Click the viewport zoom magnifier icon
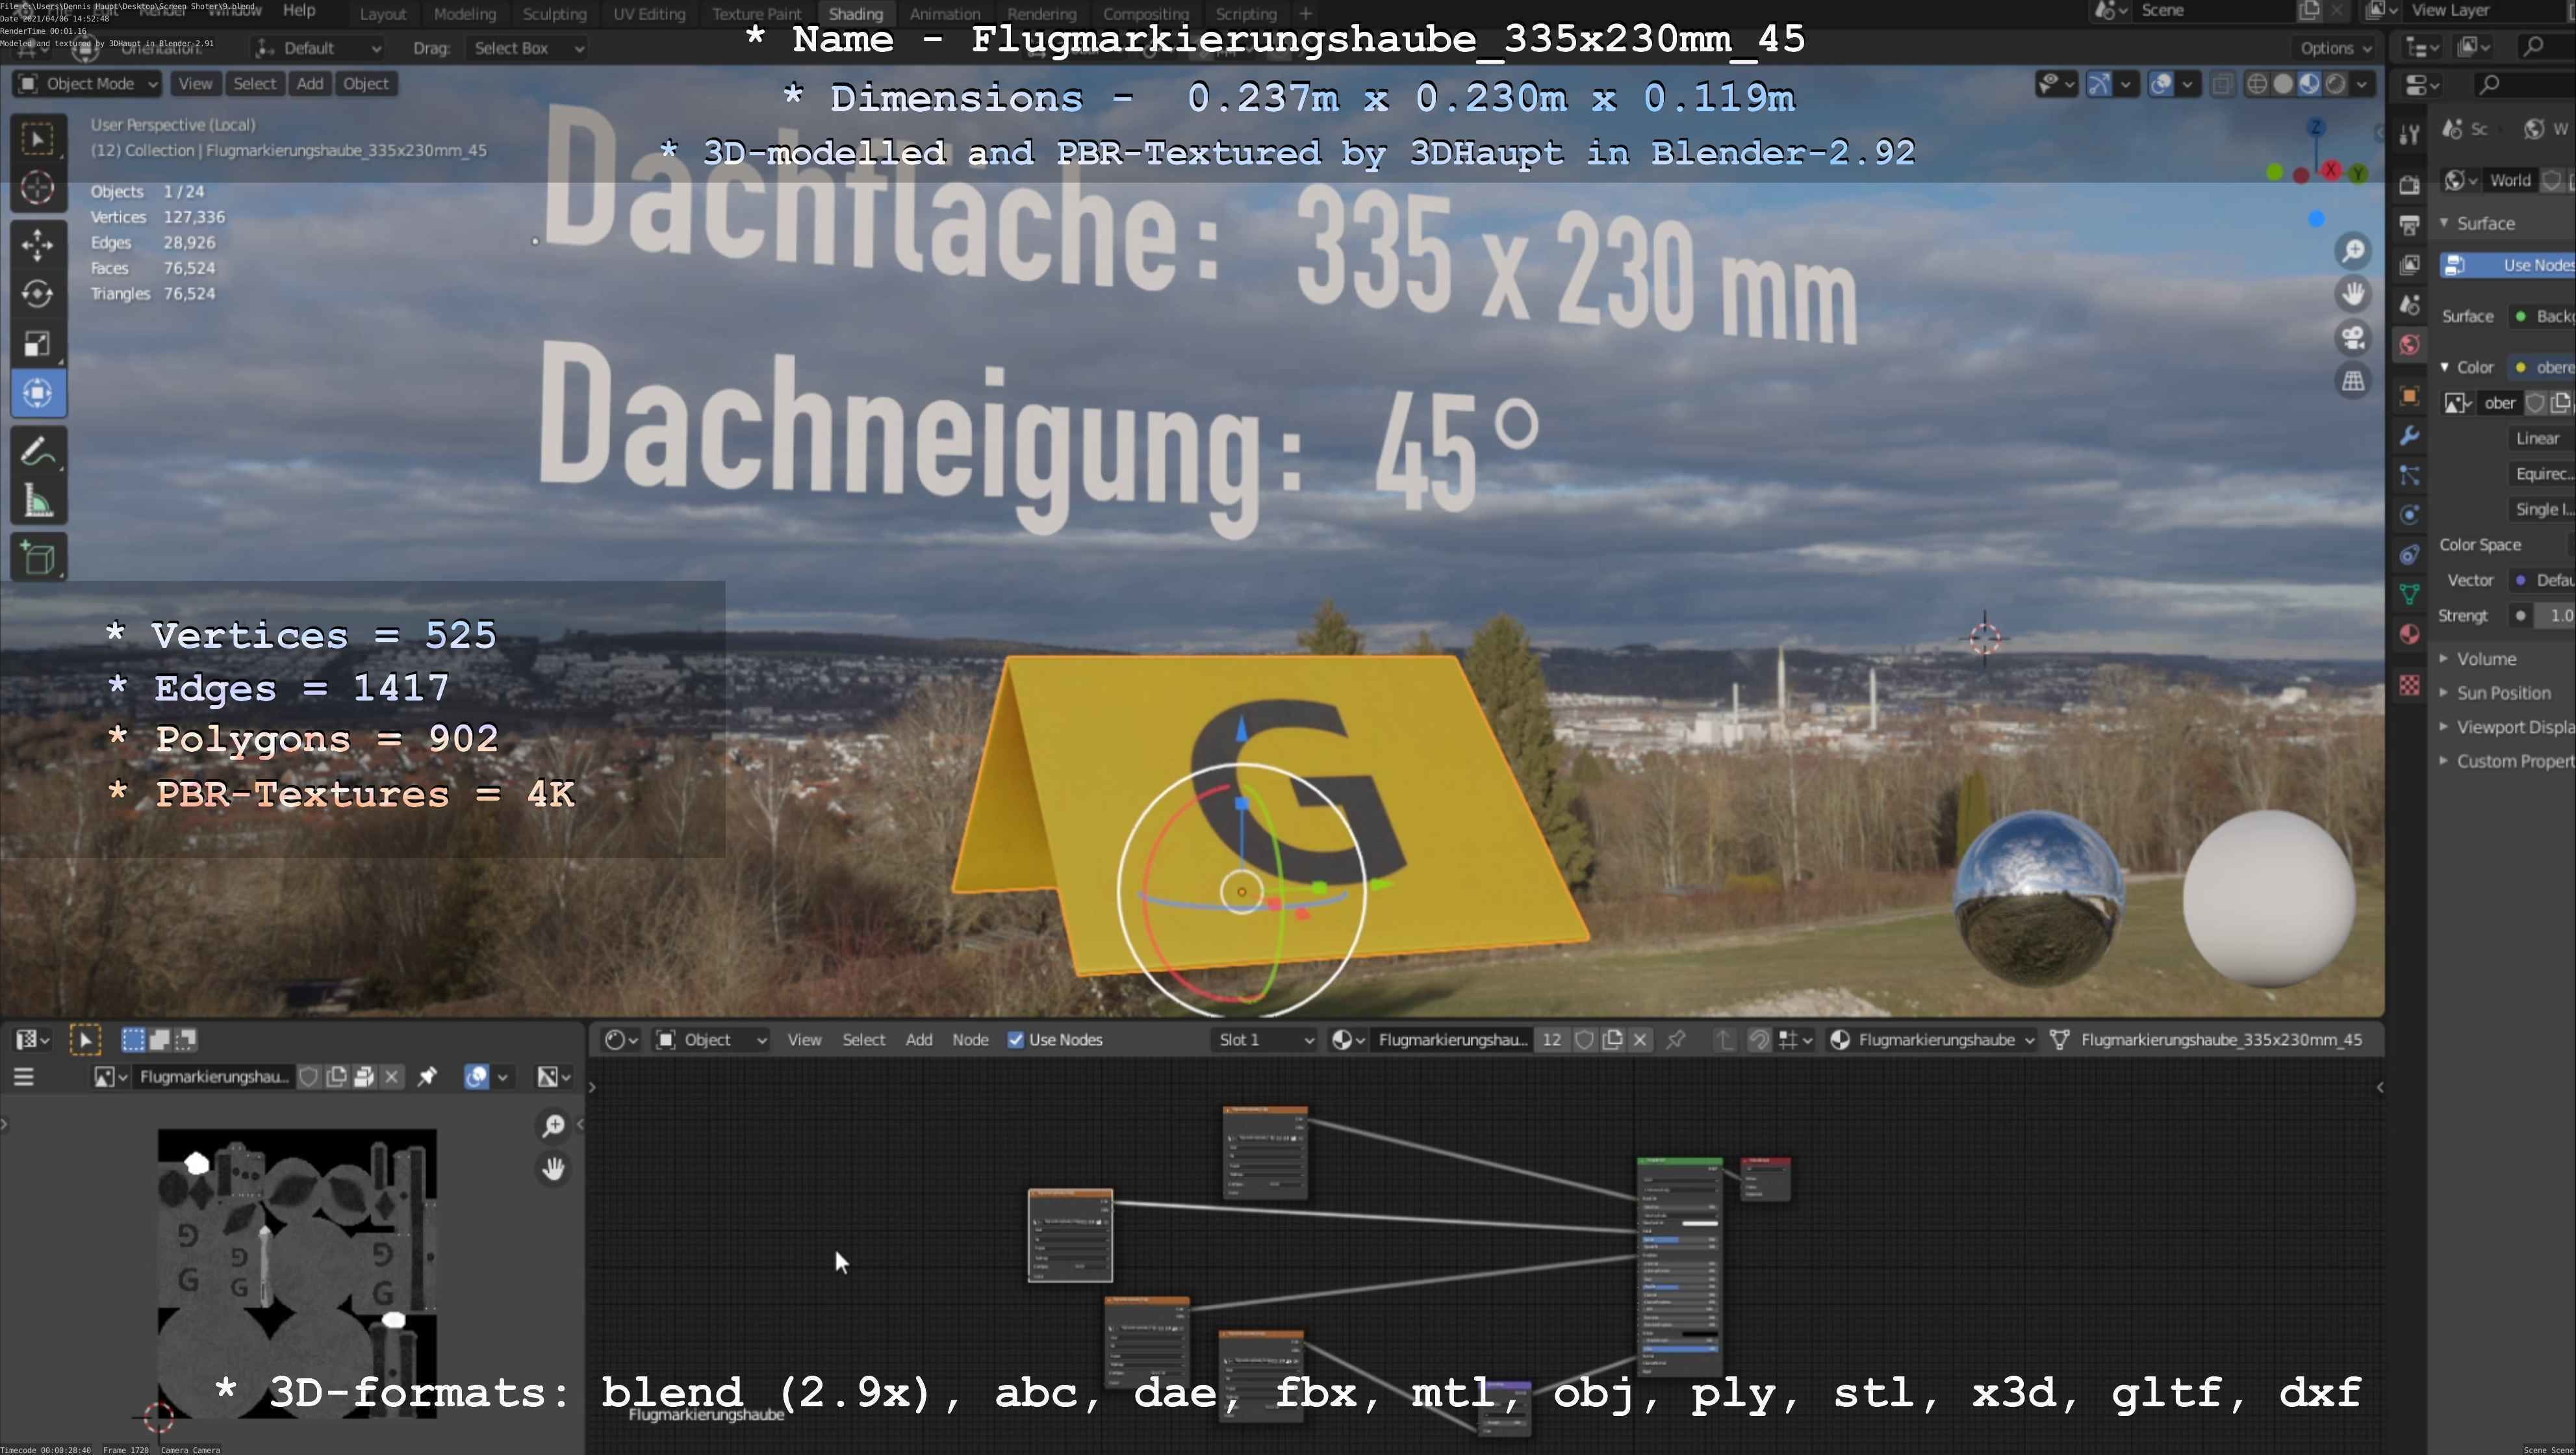Viewport: 2576px width, 1455px height. coord(2354,250)
